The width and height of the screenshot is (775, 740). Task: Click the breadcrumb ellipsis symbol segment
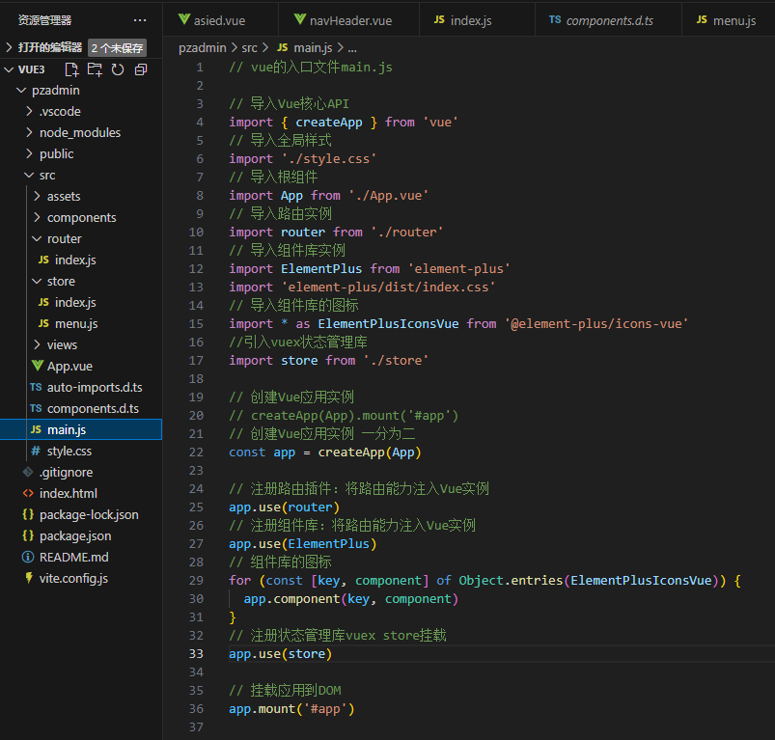coord(352,48)
